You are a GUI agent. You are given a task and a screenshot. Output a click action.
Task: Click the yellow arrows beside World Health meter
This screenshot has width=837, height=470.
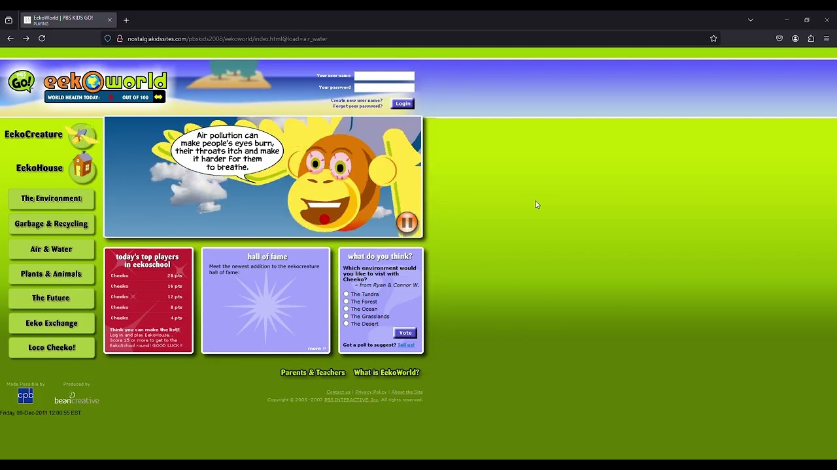tap(158, 97)
